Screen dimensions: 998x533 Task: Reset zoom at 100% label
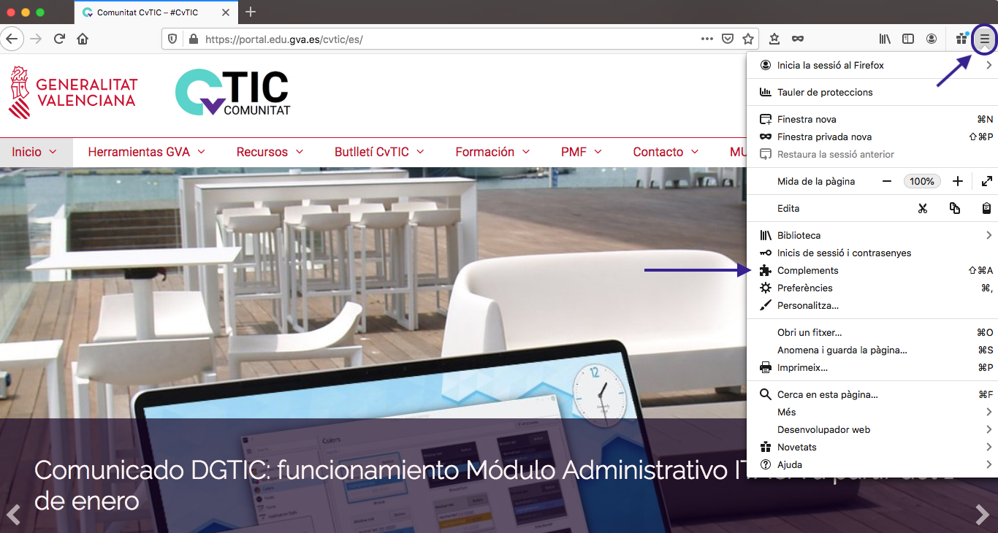click(x=922, y=181)
